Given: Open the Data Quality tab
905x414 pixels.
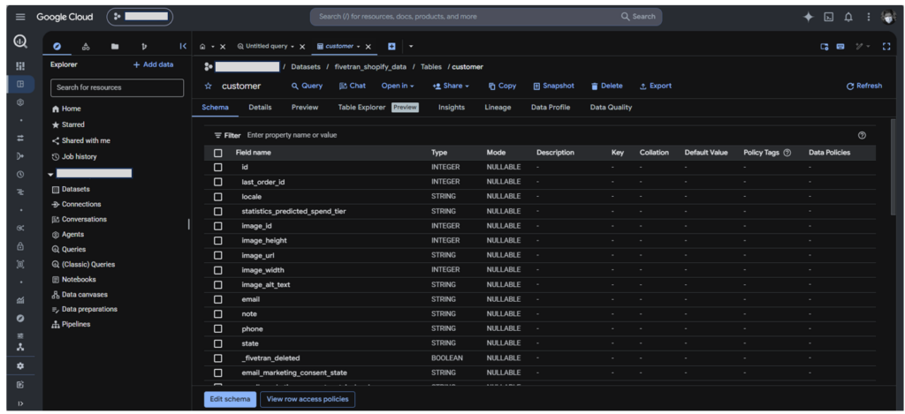Looking at the screenshot, I should tap(611, 107).
